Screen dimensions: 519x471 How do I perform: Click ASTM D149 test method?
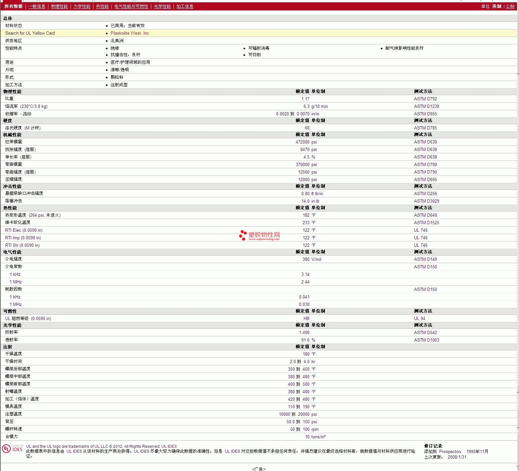pos(426,259)
